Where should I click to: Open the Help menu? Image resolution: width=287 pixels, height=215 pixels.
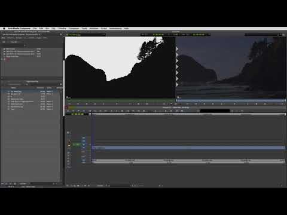tap(126, 29)
